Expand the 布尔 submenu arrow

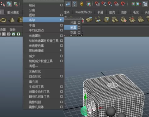(61, 20)
